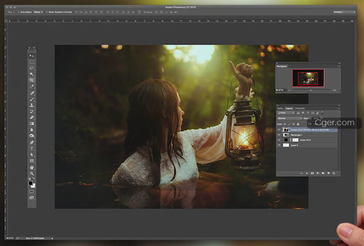Select the Navigator panel tab
Screen dimensions: 364x246
click(x=282, y=66)
